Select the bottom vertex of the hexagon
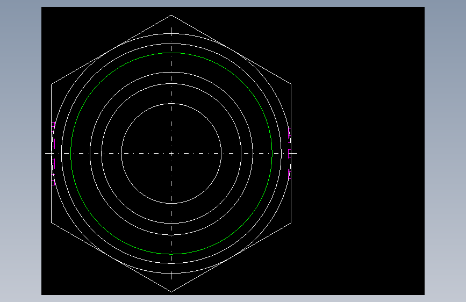Image resolution: width=466 pixels, height=302 pixels. (x=171, y=292)
